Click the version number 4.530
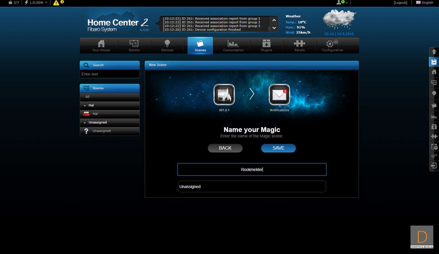This screenshot has width=439, height=254. pyautogui.click(x=144, y=30)
